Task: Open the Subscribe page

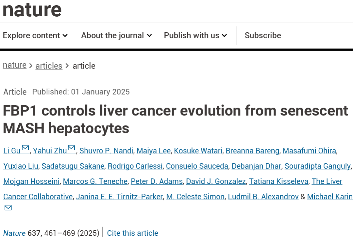Action: [263, 36]
